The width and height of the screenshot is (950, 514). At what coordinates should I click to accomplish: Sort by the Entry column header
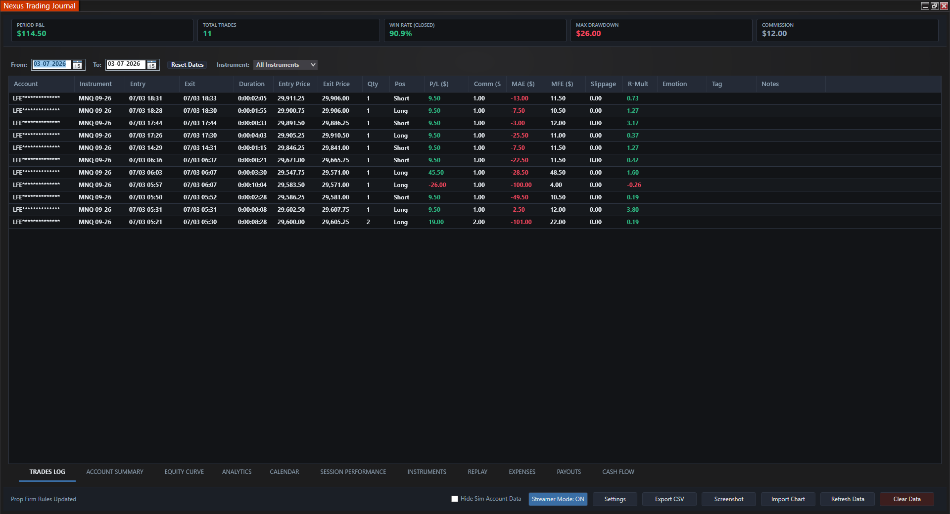coord(152,84)
